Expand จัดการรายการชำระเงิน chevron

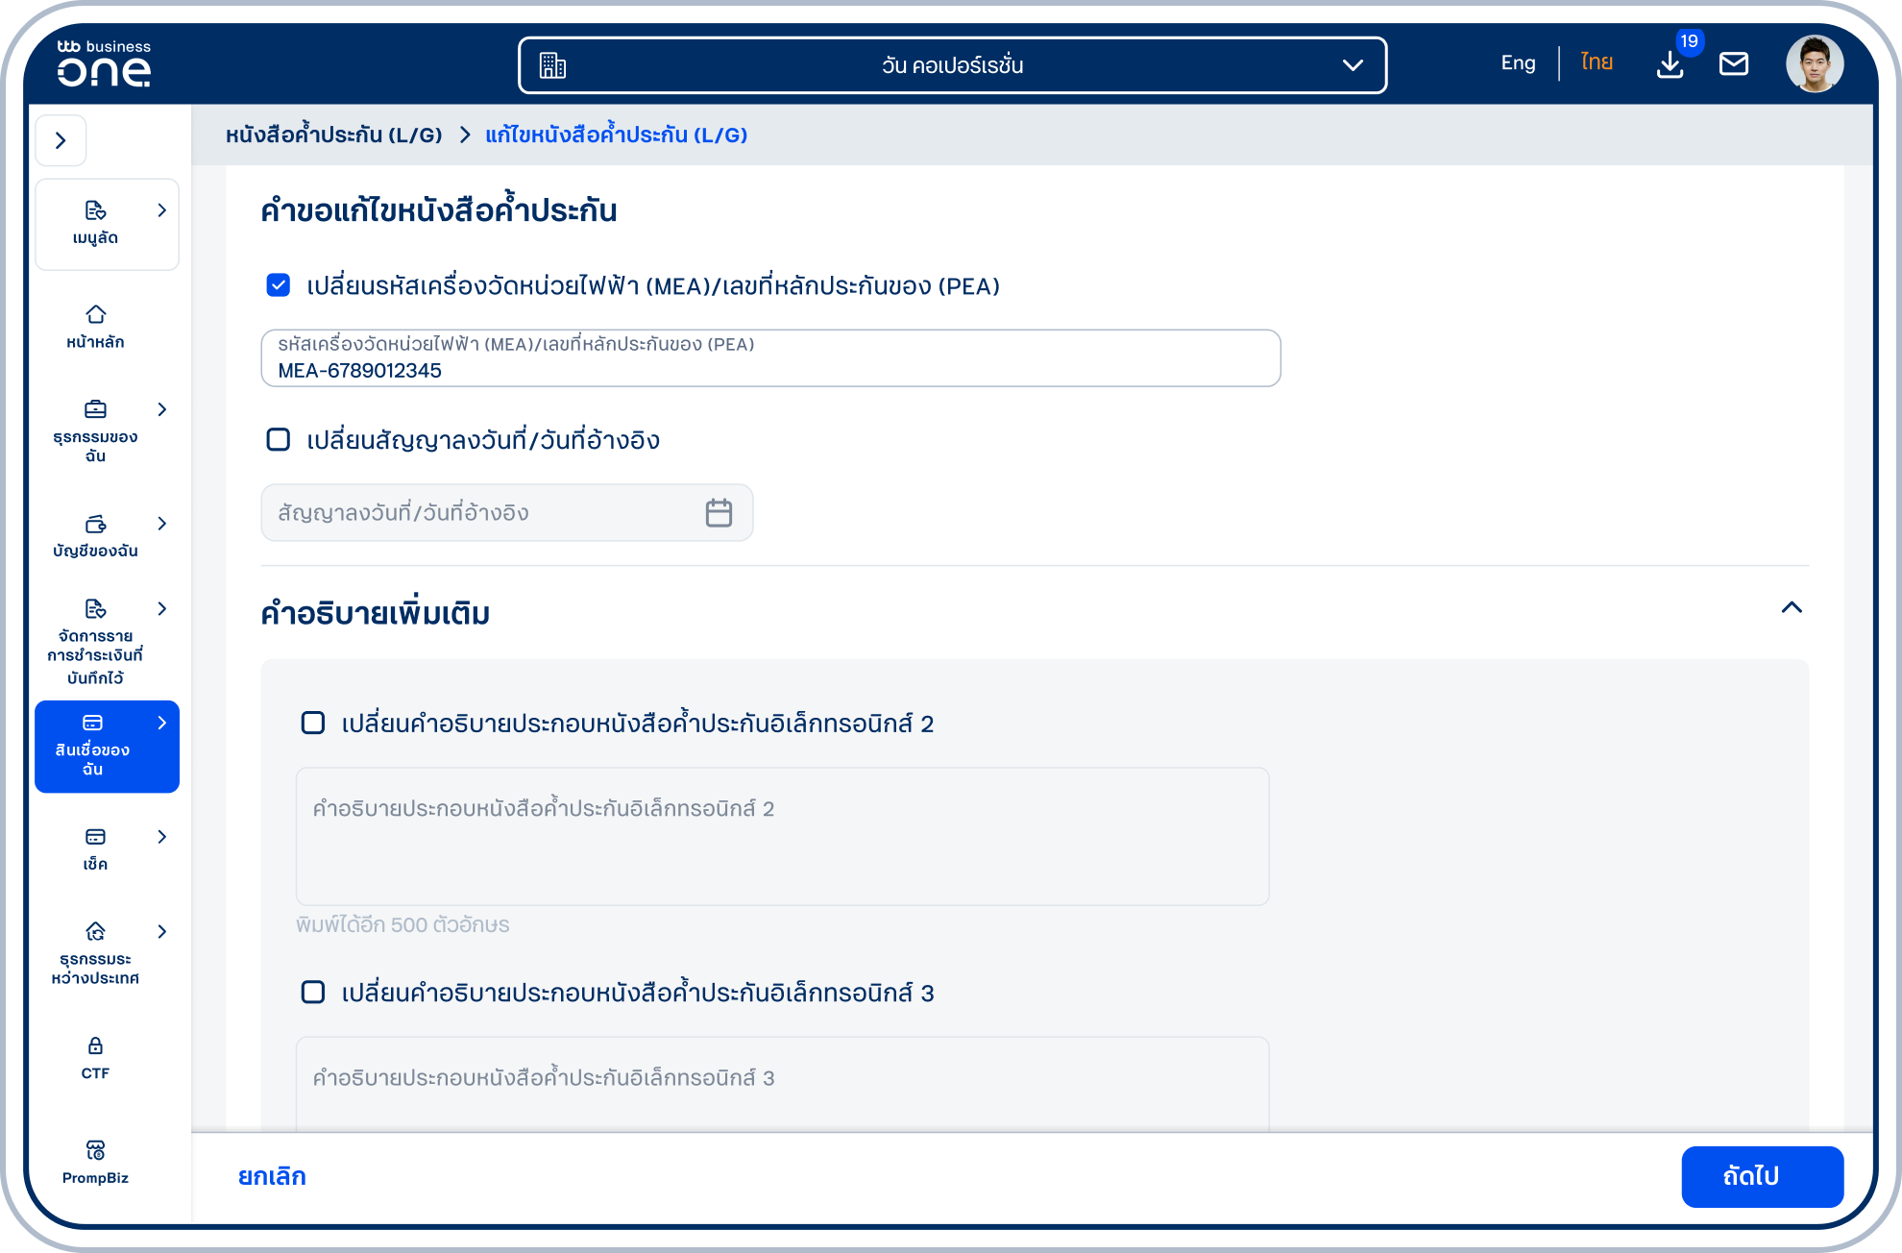[162, 608]
